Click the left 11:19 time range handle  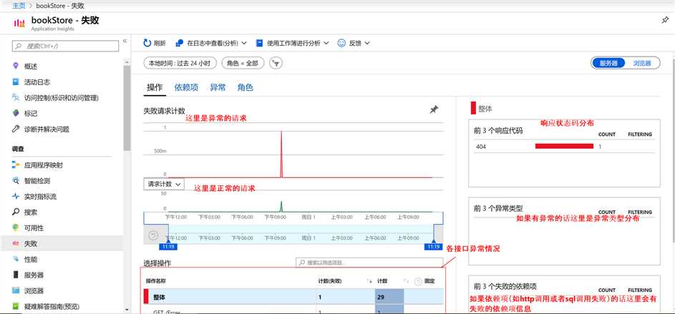tap(167, 247)
